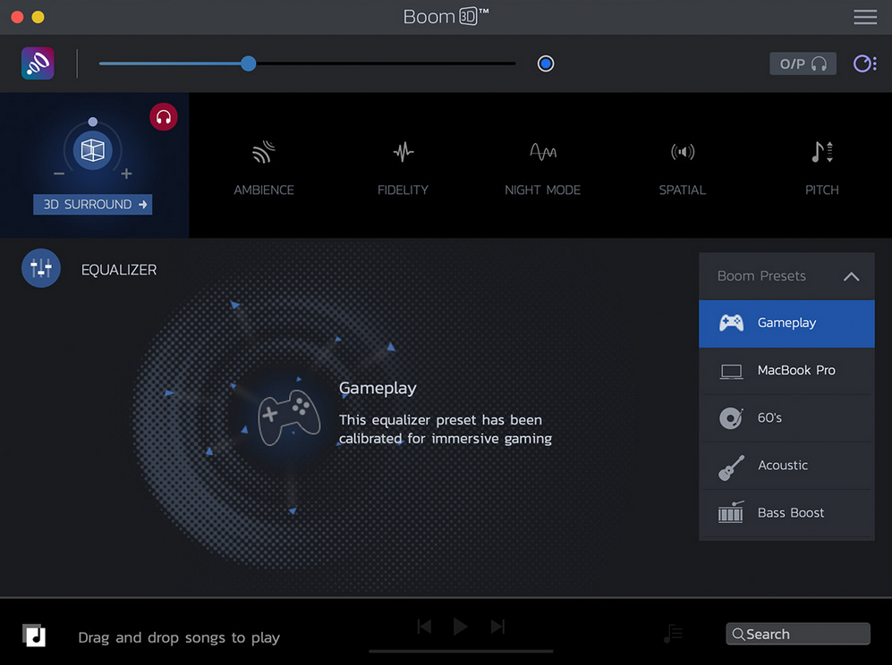Select the Gameplay preset
Screen dimensions: 892x665
tap(786, 324)
